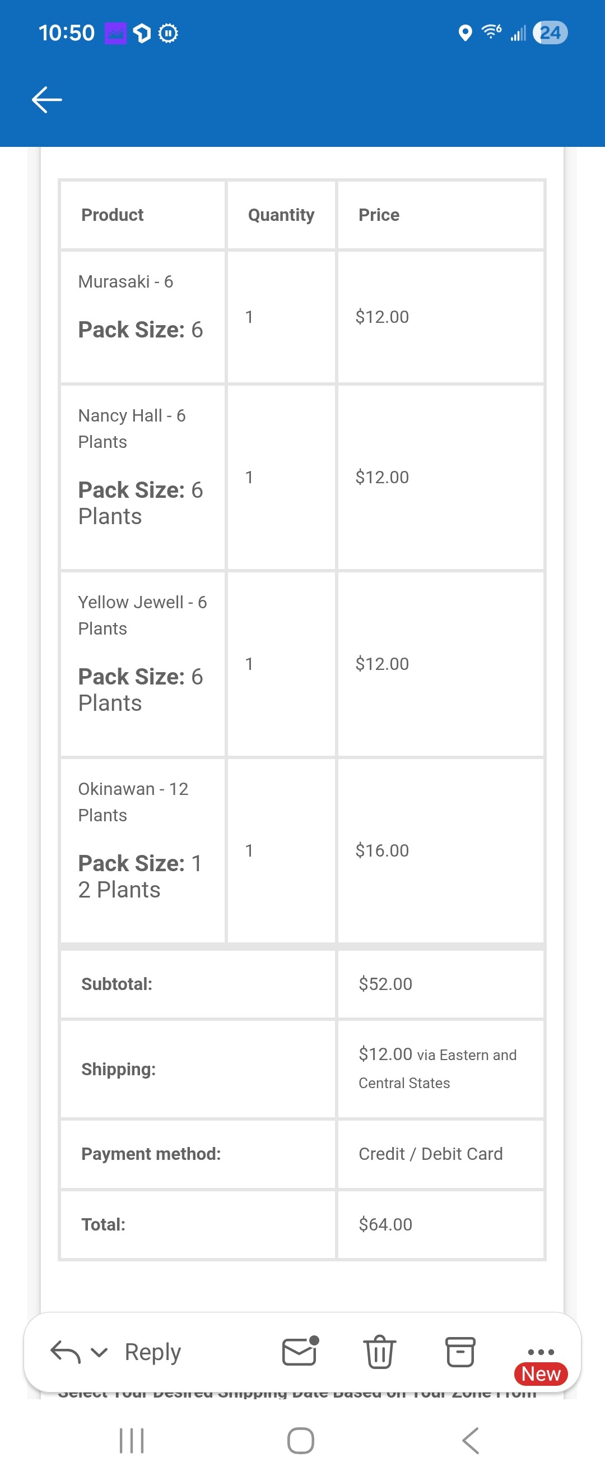The width and height of the screenshot is (605, 1480).
Task: Mark email as unread envelope icon
Action: (x=300, y=1351)
